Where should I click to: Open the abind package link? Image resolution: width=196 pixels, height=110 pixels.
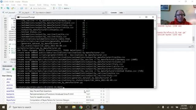(x=9, y=79)
